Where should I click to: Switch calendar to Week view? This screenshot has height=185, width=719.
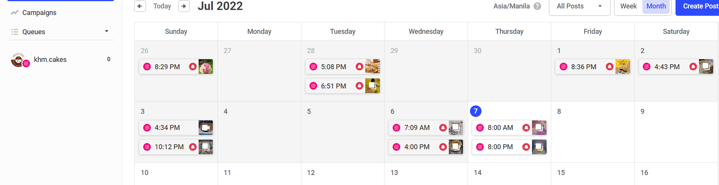(628, 6)
